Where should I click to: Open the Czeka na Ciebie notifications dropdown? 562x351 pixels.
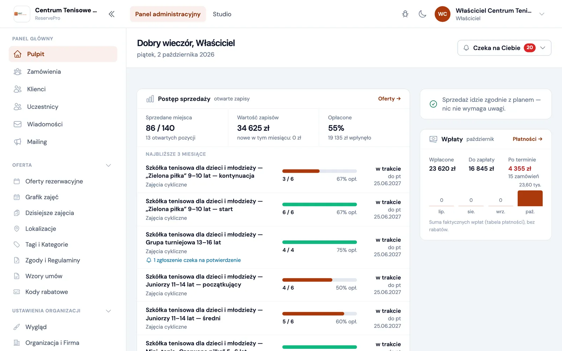pyautogui.click(x=504, y=48)
